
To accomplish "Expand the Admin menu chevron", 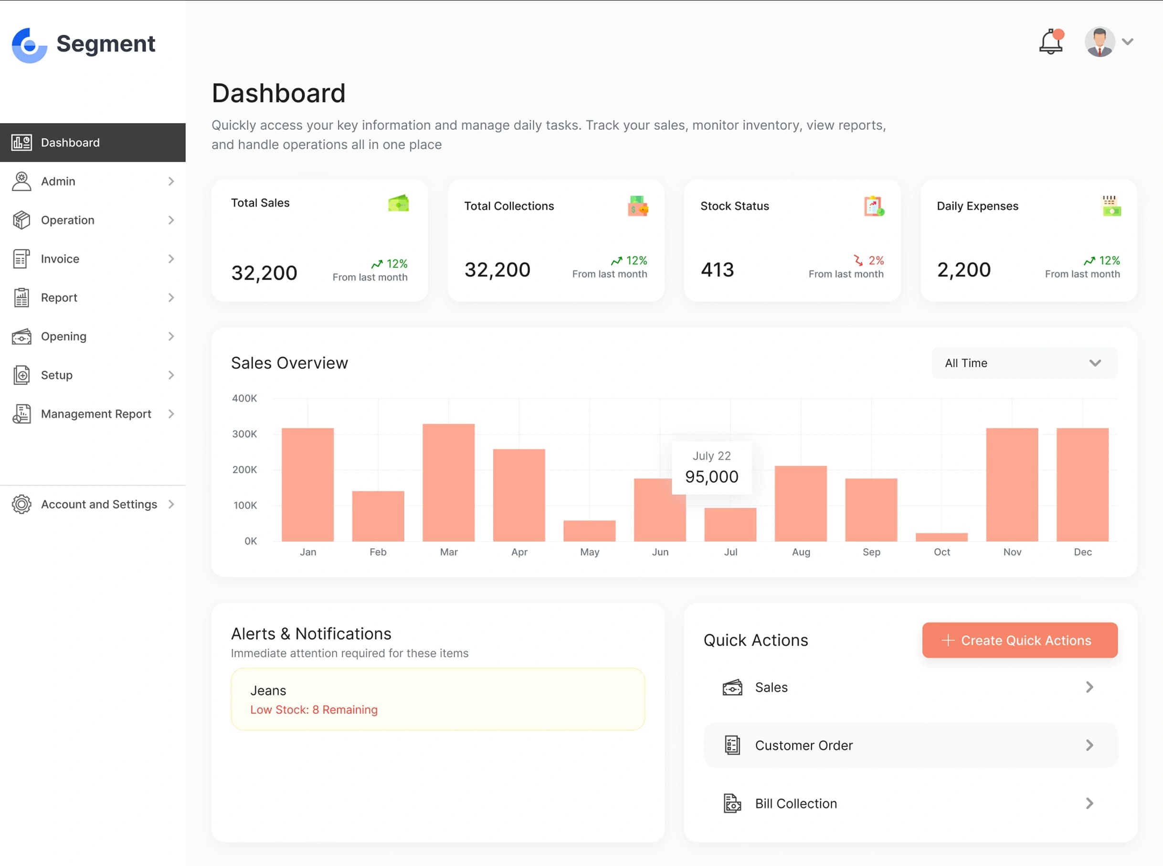I will pos(171,181).
